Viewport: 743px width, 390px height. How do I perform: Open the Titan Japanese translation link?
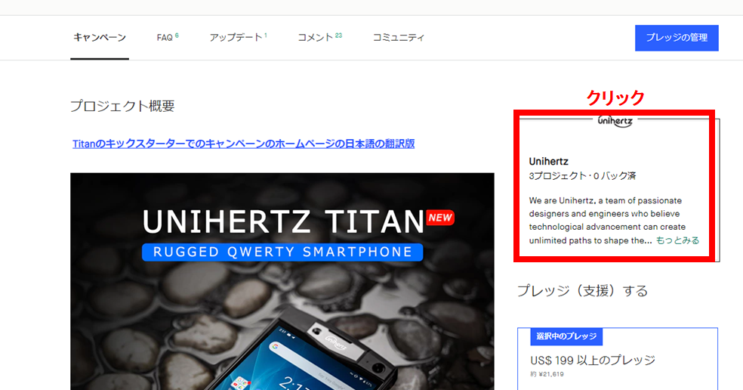click(x=244, y=144)
